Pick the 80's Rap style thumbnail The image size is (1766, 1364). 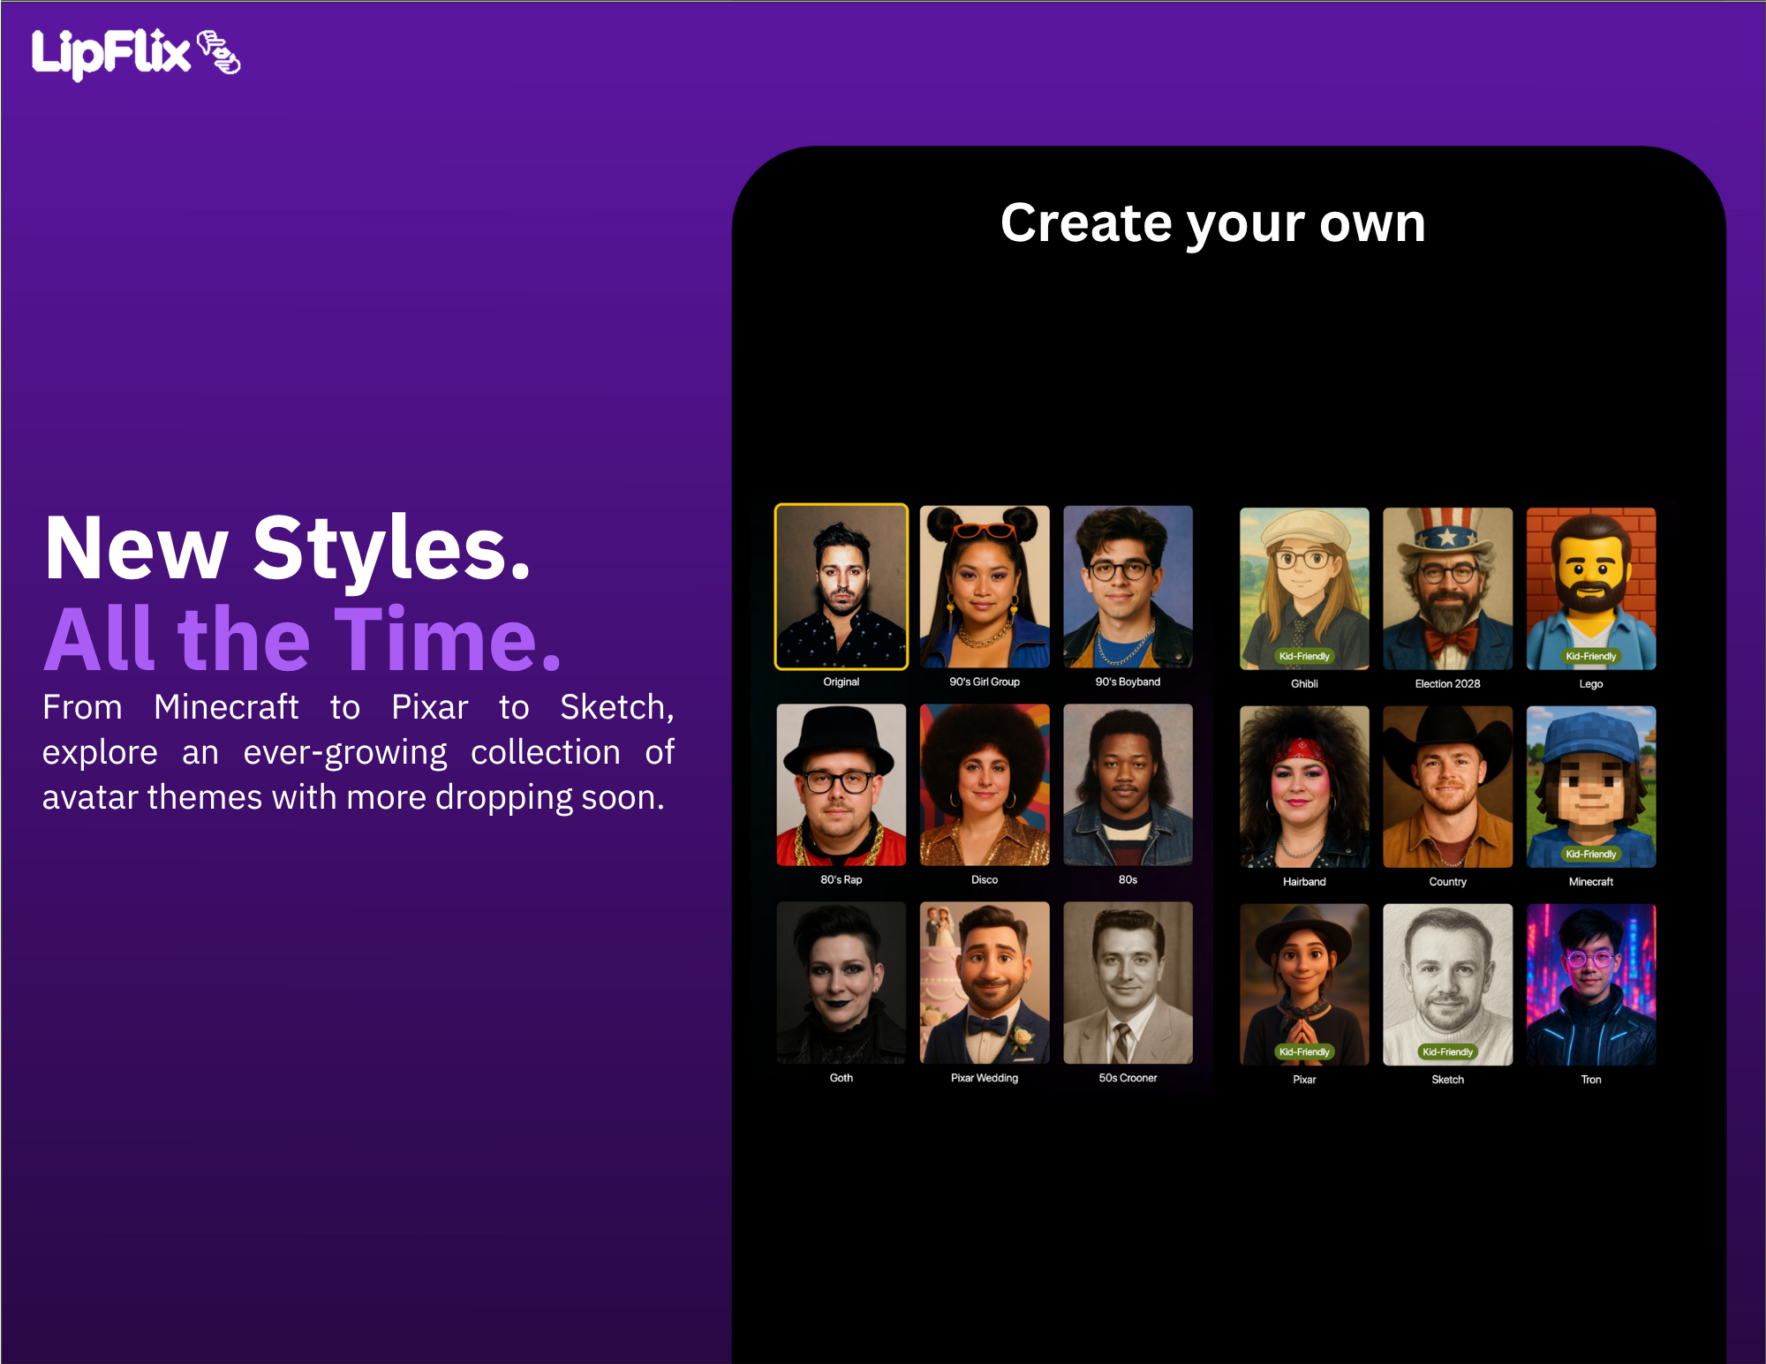[841, 785]
